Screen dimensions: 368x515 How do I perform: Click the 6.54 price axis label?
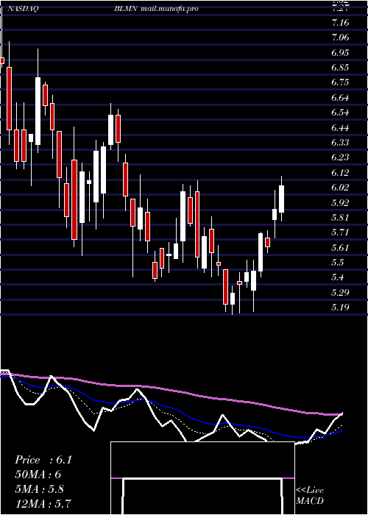(340, 113)
